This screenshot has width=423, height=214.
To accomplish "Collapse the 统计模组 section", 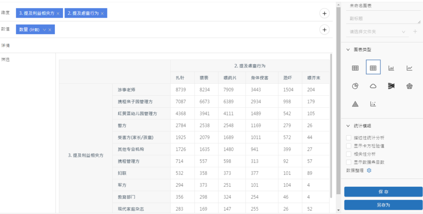I will [x=348, y=126].
